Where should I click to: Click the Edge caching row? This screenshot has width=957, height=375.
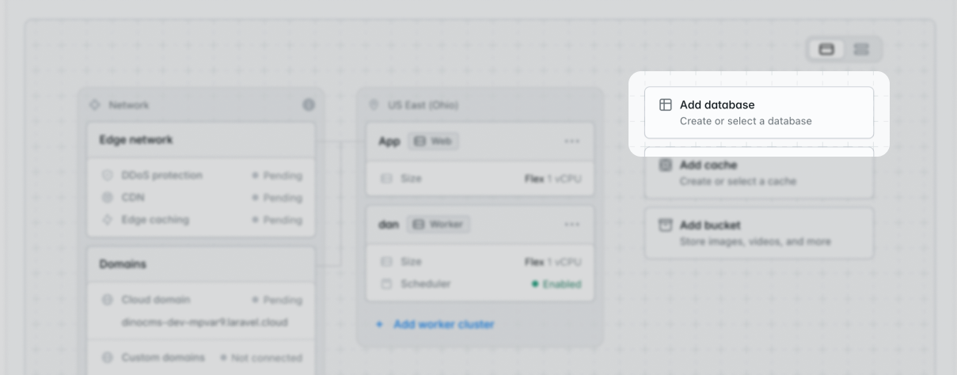click(x=201, y=219)
